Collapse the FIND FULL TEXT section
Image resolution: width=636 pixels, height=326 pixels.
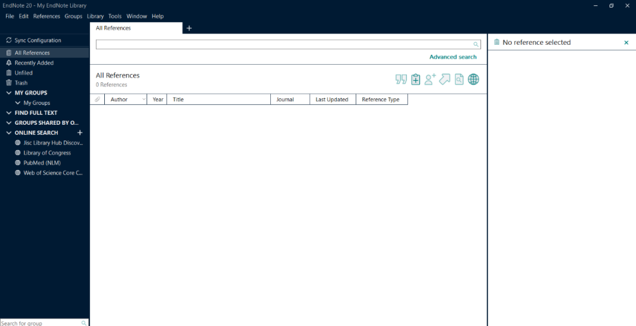9,113
